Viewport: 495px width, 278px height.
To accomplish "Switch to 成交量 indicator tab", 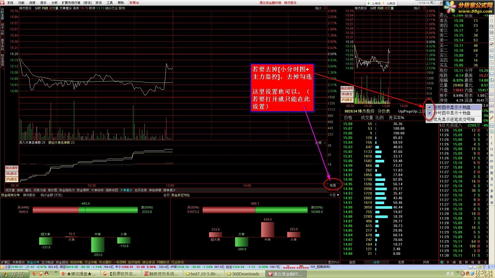I will click(x=10, y=190).
